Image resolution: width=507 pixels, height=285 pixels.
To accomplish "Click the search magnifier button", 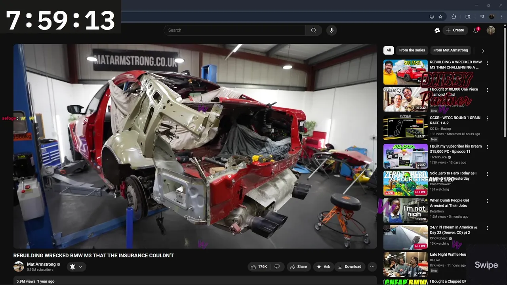I will [313, 30].
